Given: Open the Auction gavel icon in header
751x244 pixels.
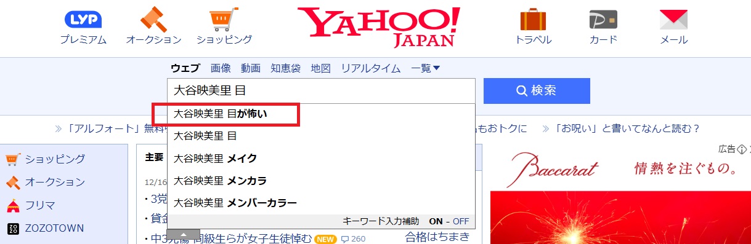Looking at the screenshot, I should (x=153, y=19).
